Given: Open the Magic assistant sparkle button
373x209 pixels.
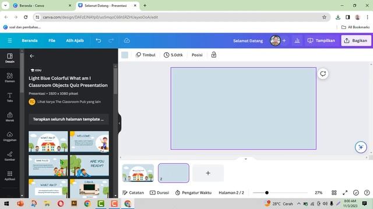Looking at the screenshot, I should pos(361,147).
